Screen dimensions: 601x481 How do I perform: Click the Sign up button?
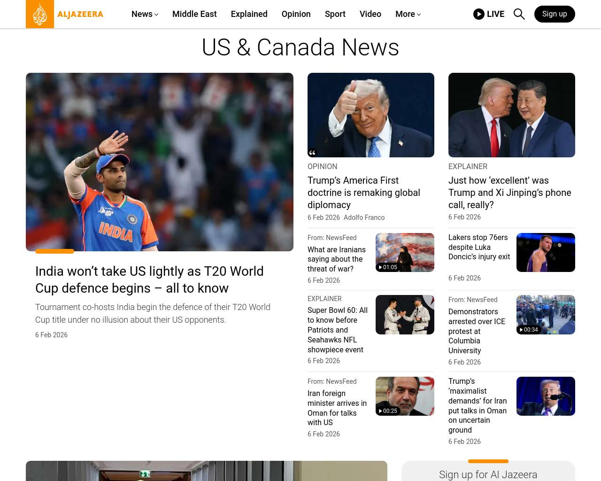(x=555, y=14)
